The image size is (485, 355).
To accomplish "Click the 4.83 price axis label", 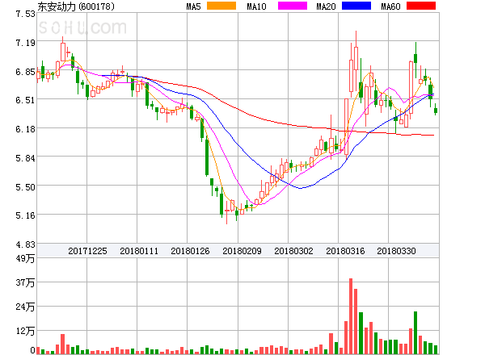I will pyautogui.click(x=25, y=244).
